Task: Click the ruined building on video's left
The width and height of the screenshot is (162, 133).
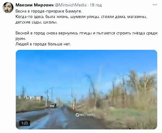Action: (30, 98)
